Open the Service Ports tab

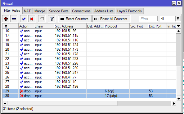59,11
